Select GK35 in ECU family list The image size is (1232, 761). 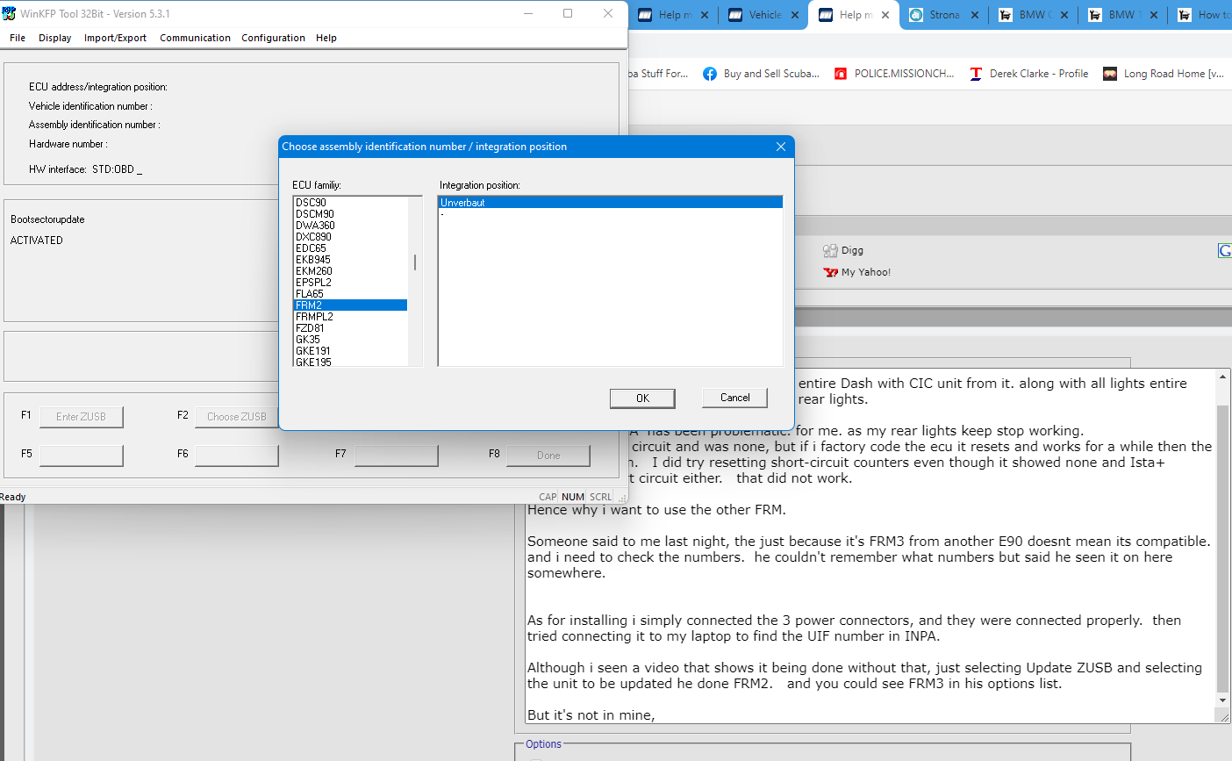(x=350, y=340)
